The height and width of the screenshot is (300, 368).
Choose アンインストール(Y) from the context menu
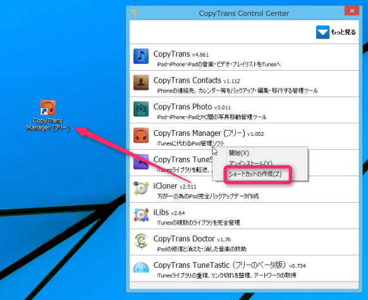[x=250, y=163]
